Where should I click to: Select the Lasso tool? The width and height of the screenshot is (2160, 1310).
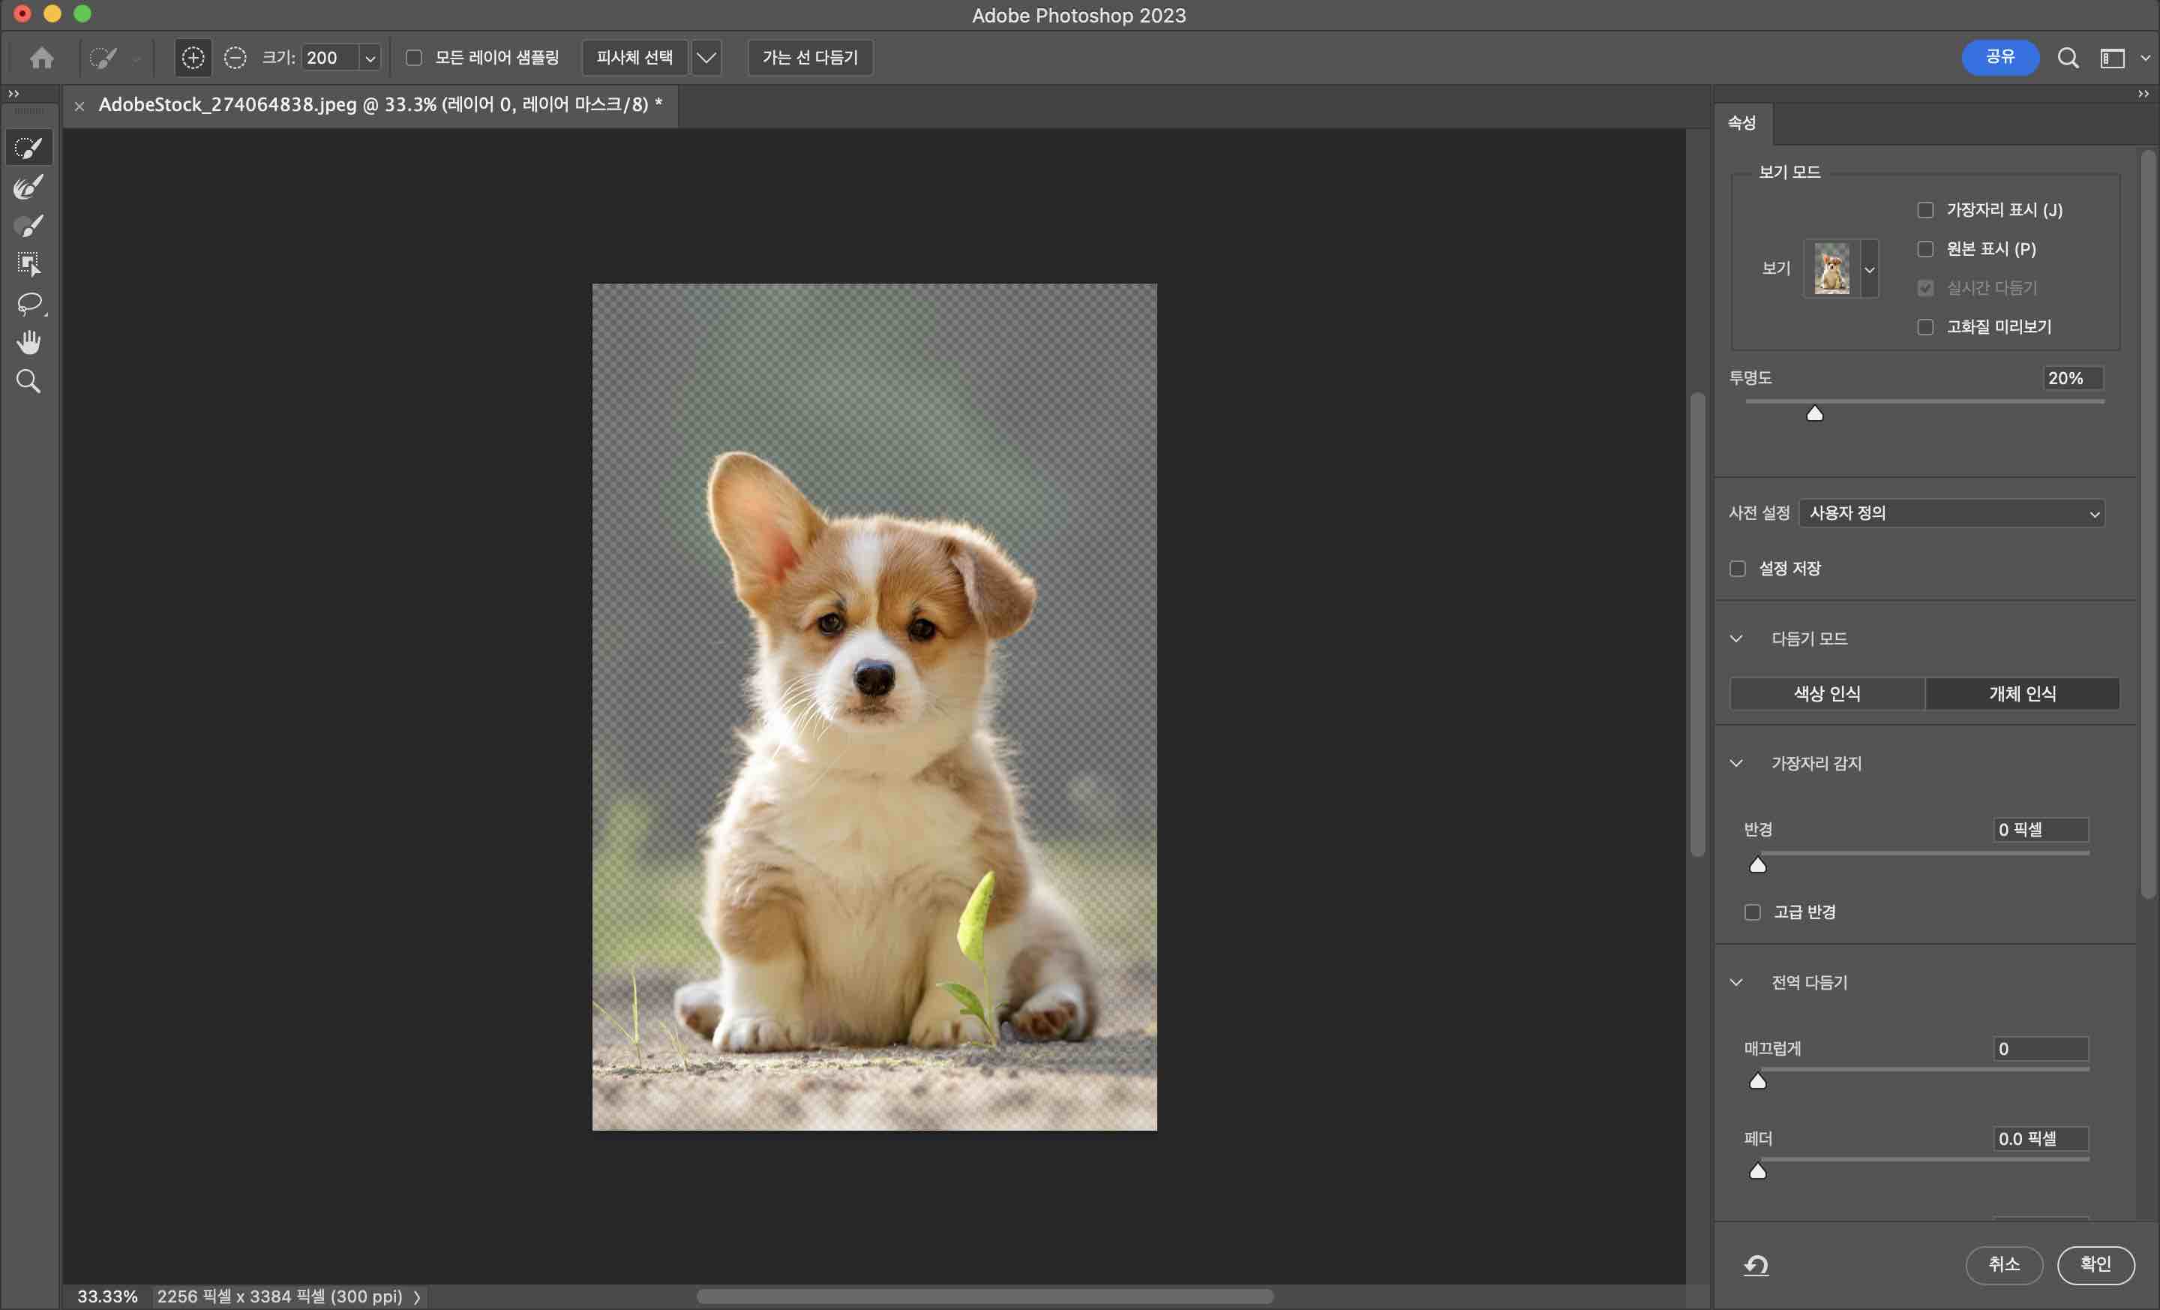point(28,303)
